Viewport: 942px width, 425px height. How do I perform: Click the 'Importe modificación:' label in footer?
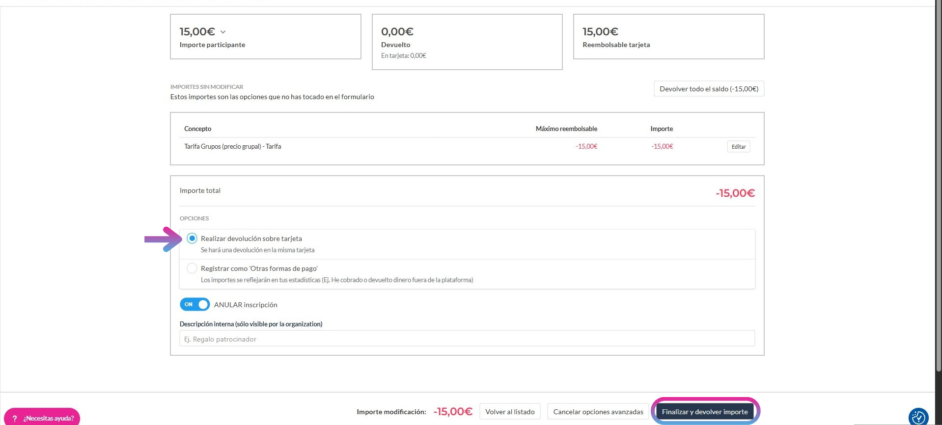391,412
